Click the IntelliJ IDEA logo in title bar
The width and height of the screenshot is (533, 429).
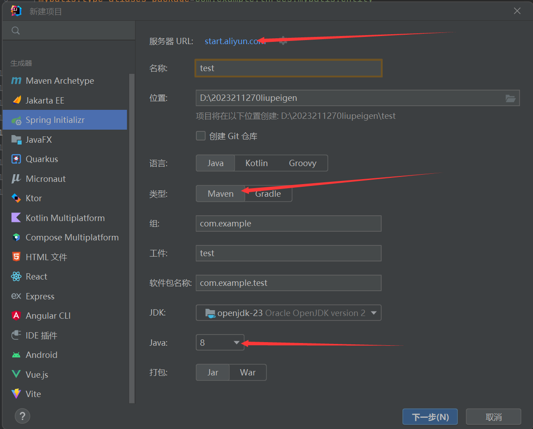tap(16, 11)
